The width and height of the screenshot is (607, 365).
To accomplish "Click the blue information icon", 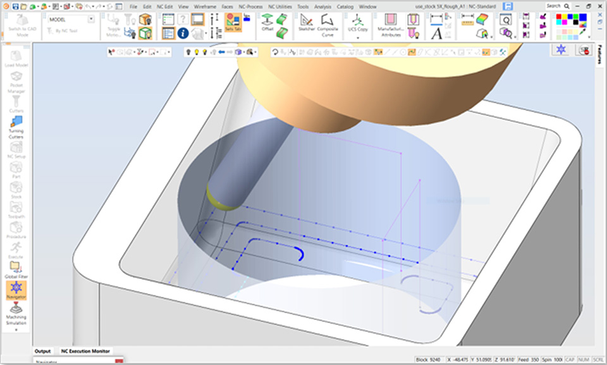I will pyautogui.click(x=183, y=34).
